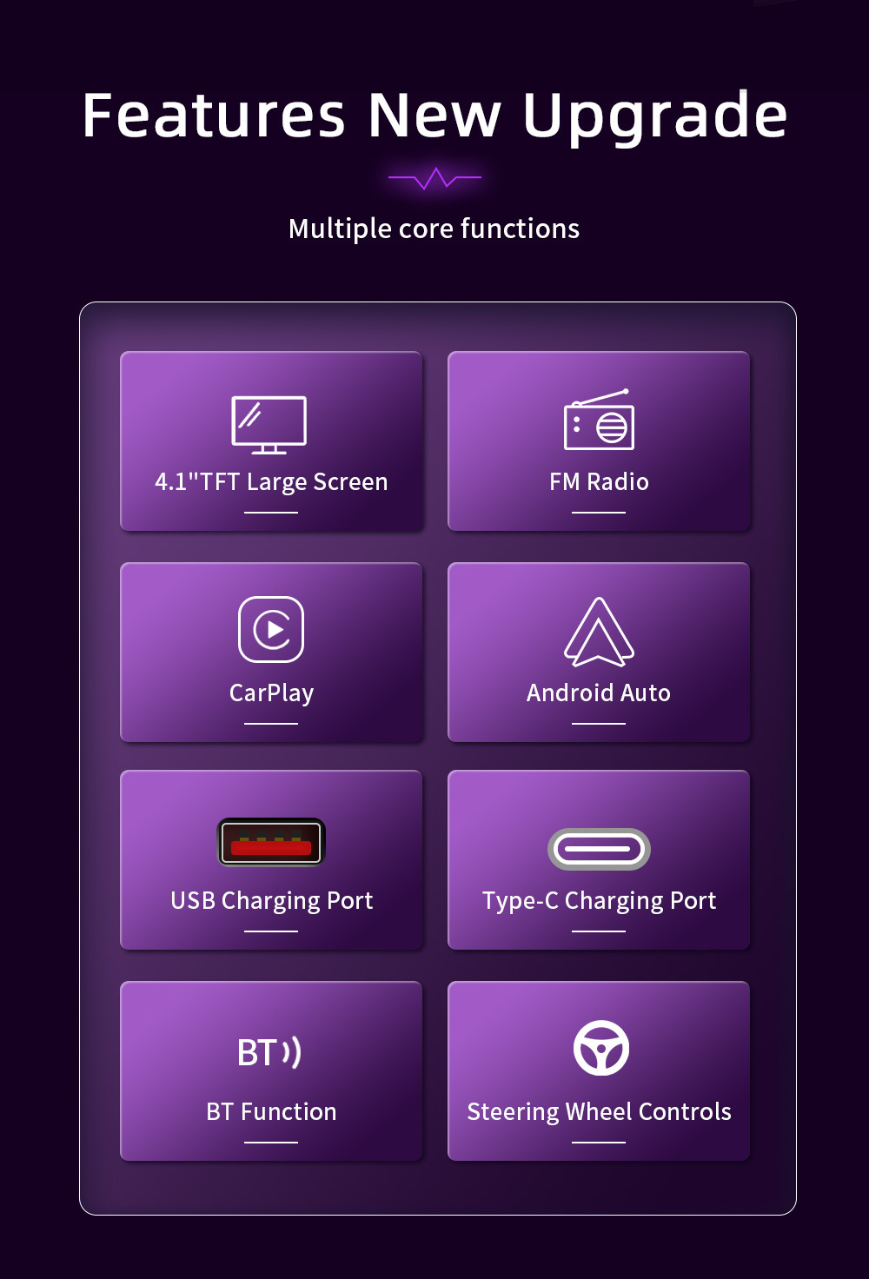Select the Type-C Charging Port label
The image size is (869, 1279).
point(600,901)
